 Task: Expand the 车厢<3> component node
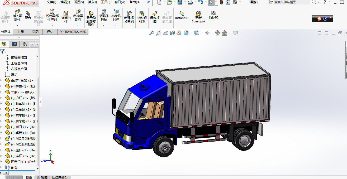tap(1, 92)
